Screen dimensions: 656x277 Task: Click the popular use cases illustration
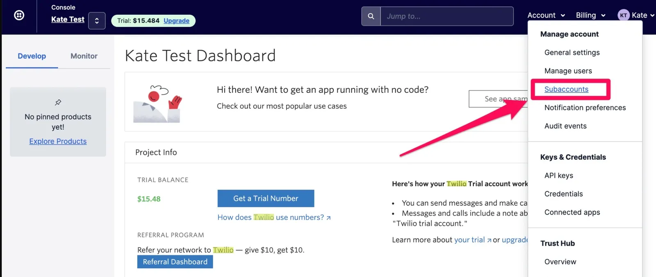pos(157,104)
